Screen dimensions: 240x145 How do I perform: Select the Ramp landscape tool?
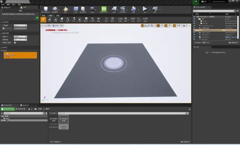[x=62, y=19]
